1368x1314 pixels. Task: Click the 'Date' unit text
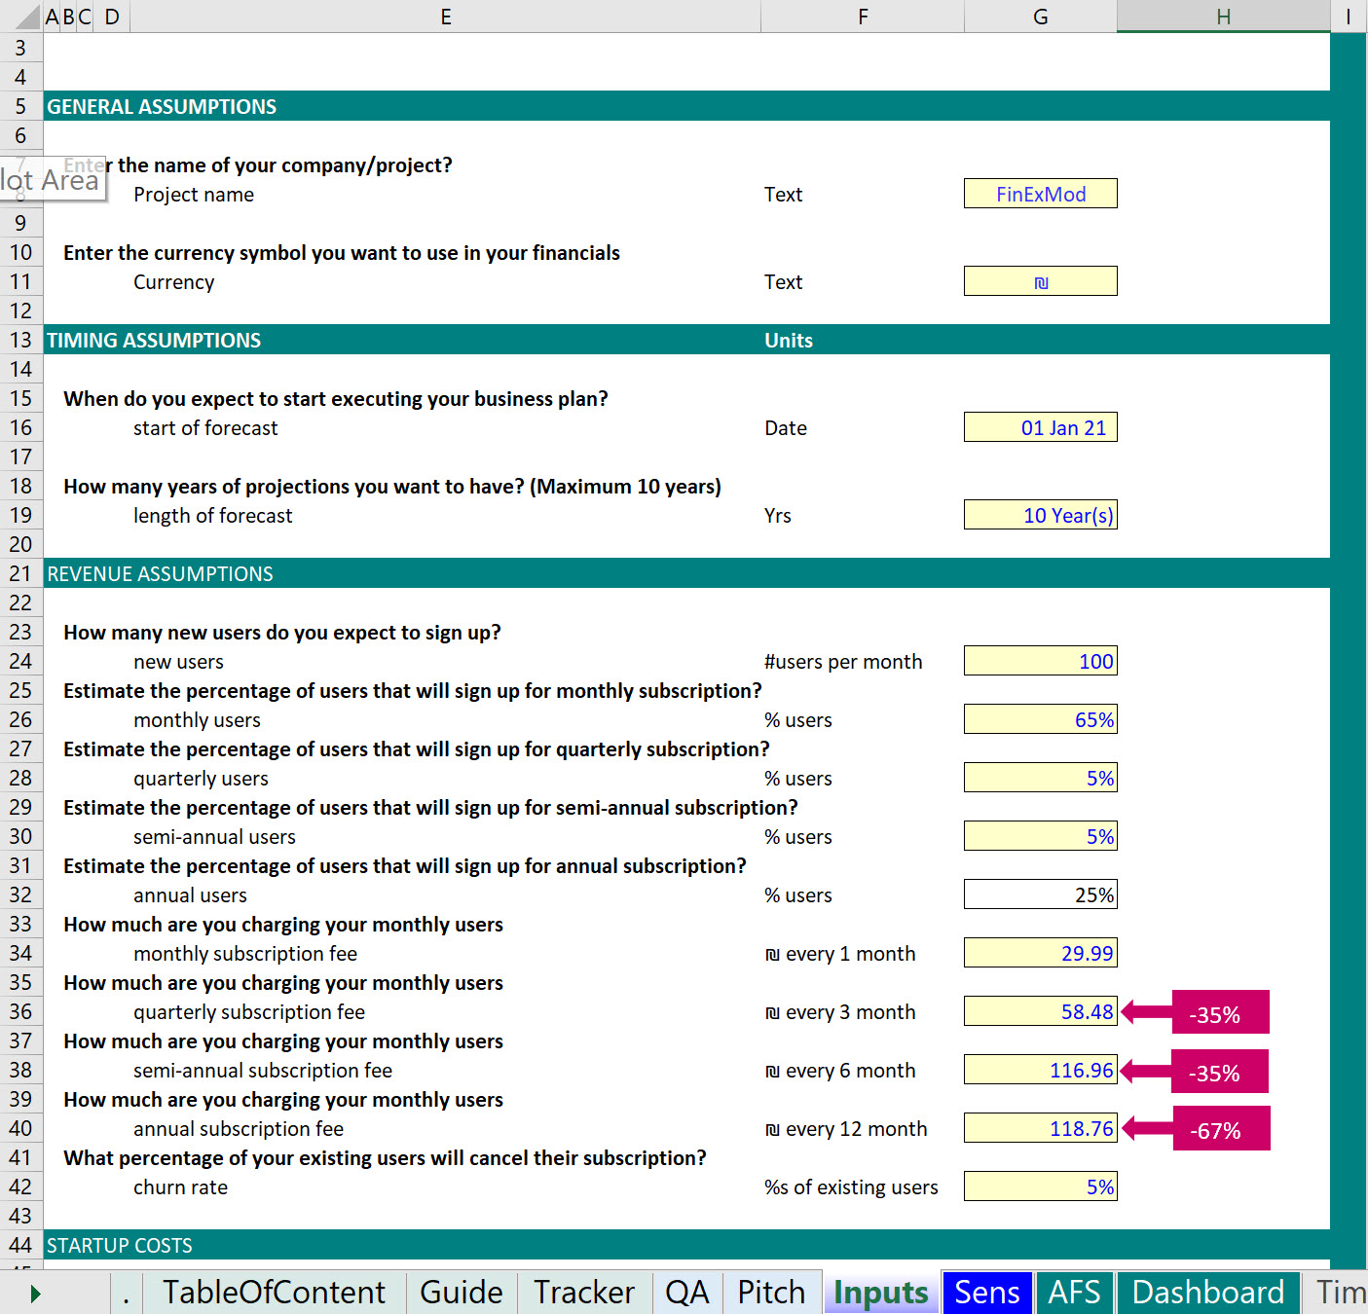[x=786, y=428]
